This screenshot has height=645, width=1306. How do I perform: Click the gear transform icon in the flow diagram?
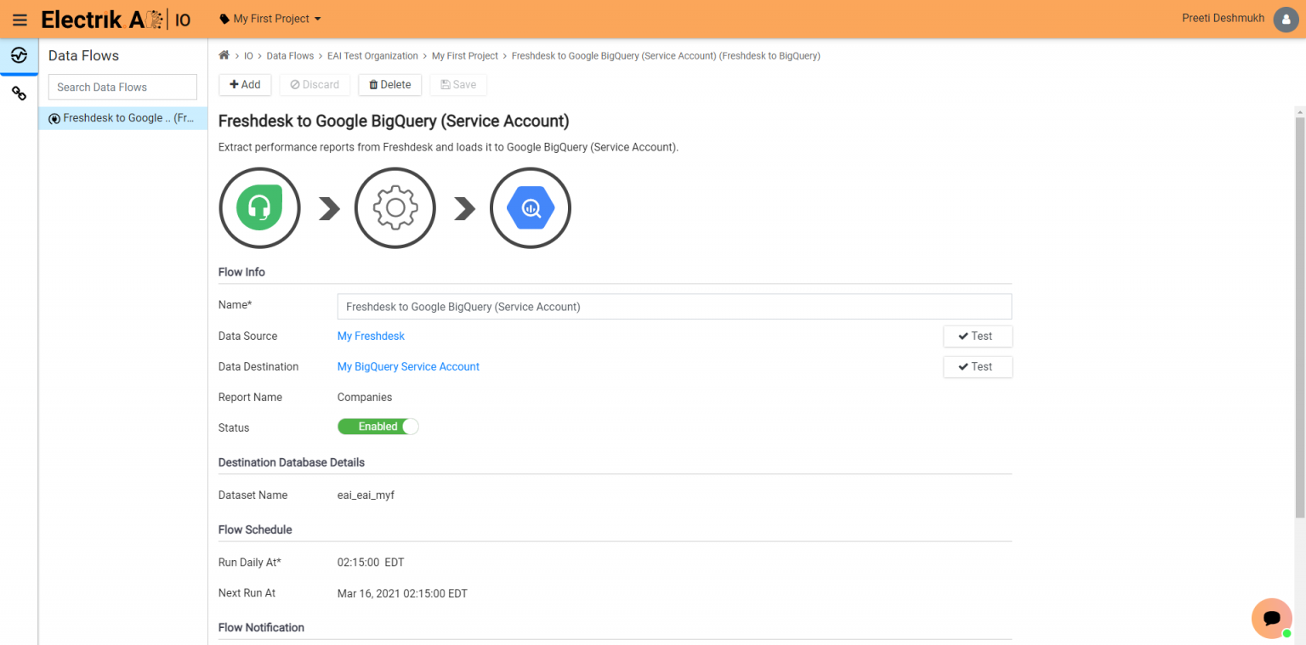(395, 207)
